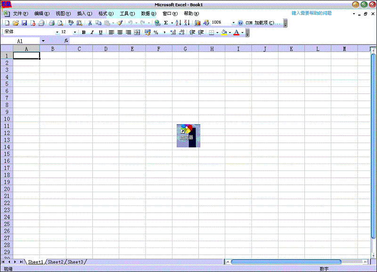Click the Merge and Center icon

point(137,33)
